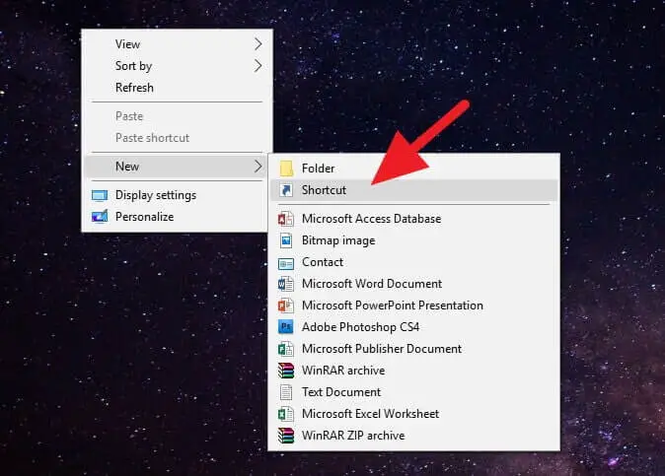Click the Display settings monitor icon
This screenshot has width=665, height=476.
100,196
